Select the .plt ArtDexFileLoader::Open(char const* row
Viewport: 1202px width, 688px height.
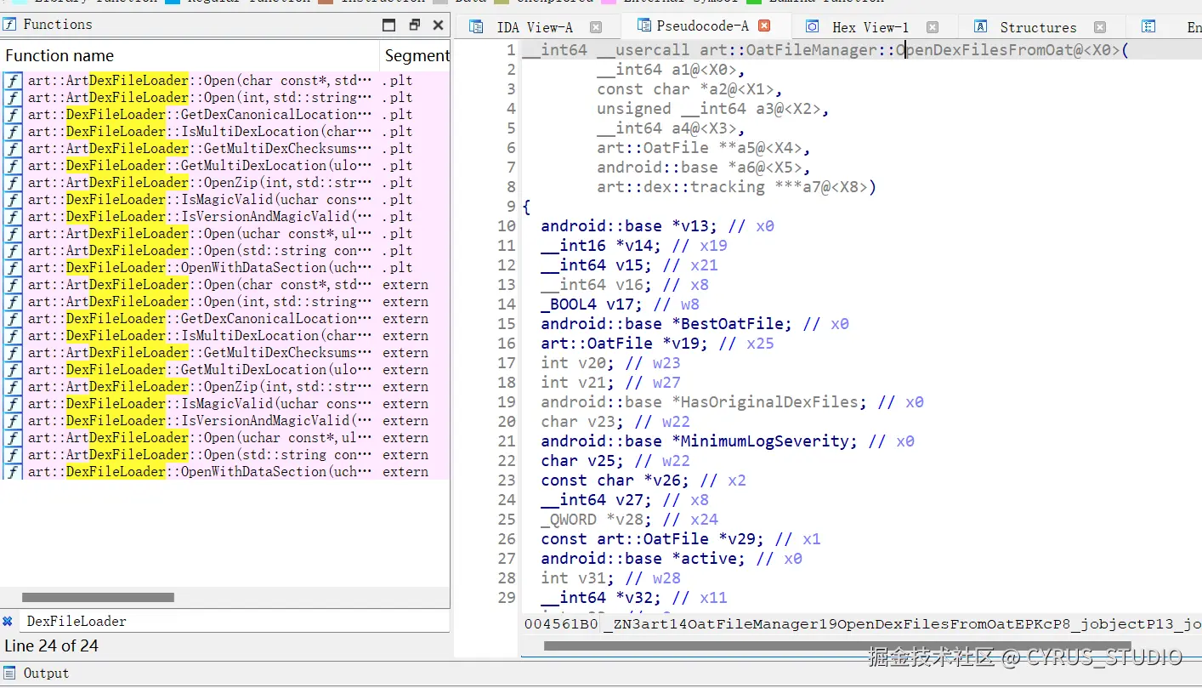pos(225,81)
